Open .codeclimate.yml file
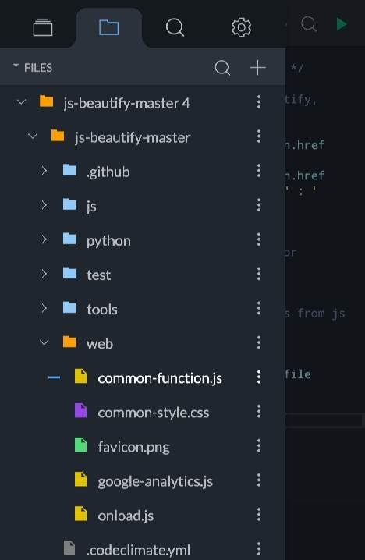 (x=138, y=550)
